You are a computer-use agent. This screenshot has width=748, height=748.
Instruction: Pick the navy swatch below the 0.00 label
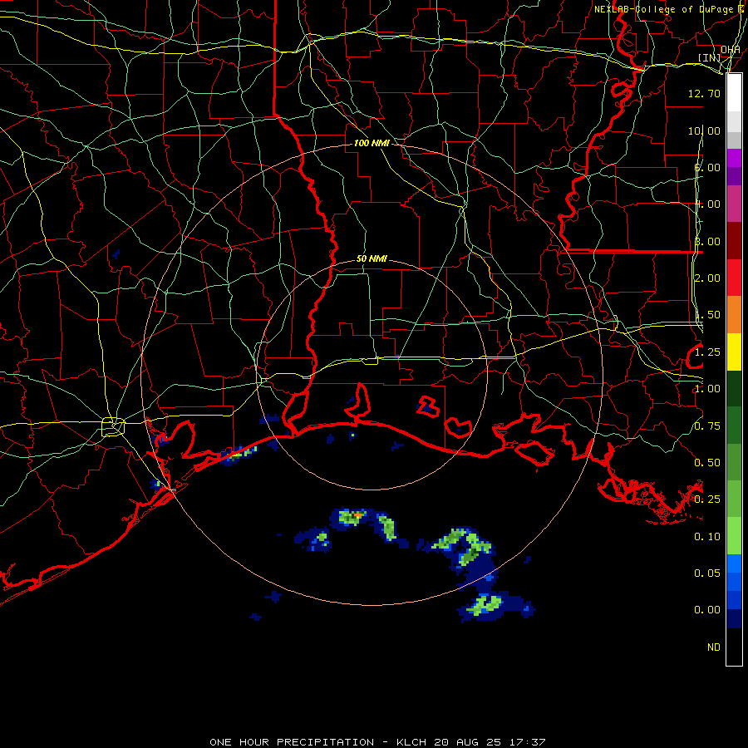tap(734, 618)
